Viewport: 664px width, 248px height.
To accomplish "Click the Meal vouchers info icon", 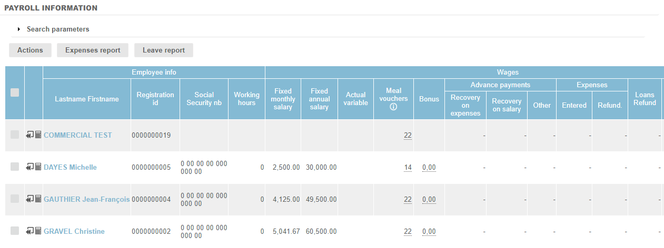I will pyautogui.click(x=393, y=107).
